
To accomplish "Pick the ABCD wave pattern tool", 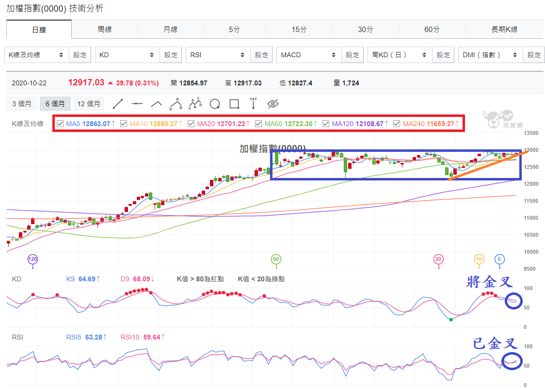I will tap(195, 104).
